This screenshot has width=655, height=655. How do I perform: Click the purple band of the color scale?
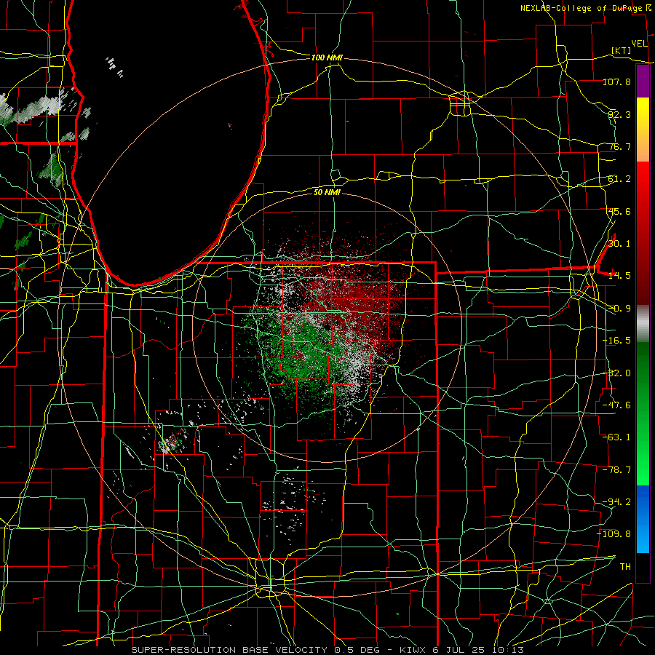[x=643, y=82]
